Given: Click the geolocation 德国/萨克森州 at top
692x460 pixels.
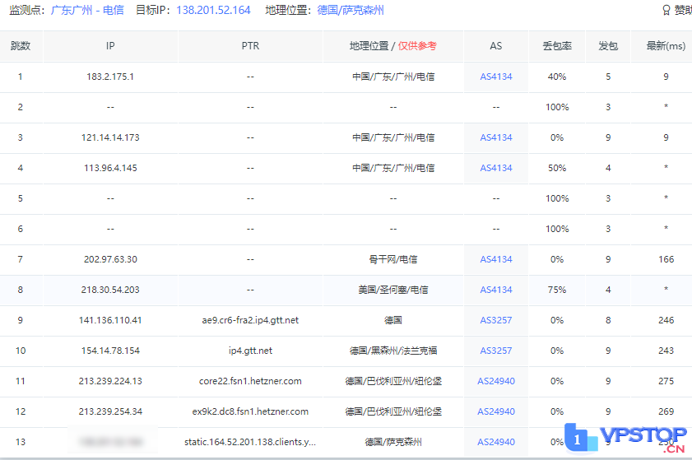Looking at the screenshot, I should [351, 11].
